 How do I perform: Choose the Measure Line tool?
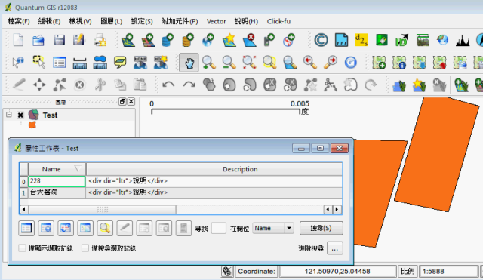79,63
